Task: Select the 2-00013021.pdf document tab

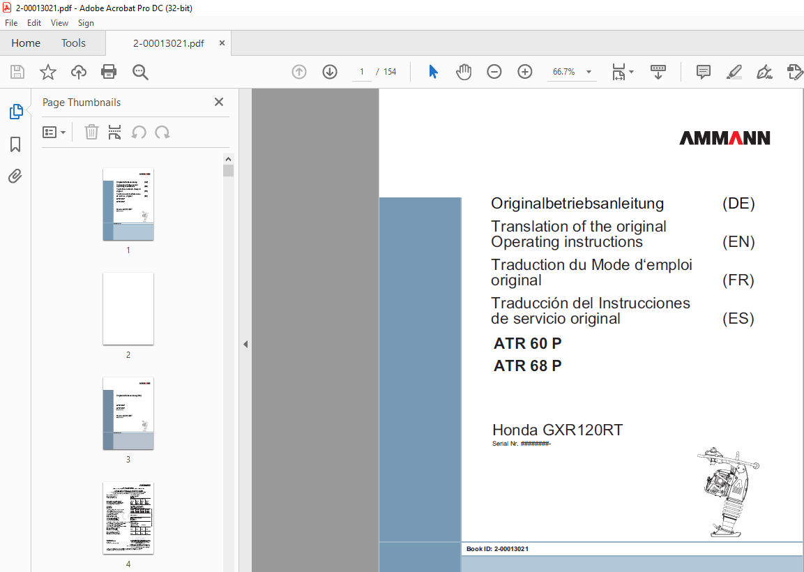Action: [168, 44]
